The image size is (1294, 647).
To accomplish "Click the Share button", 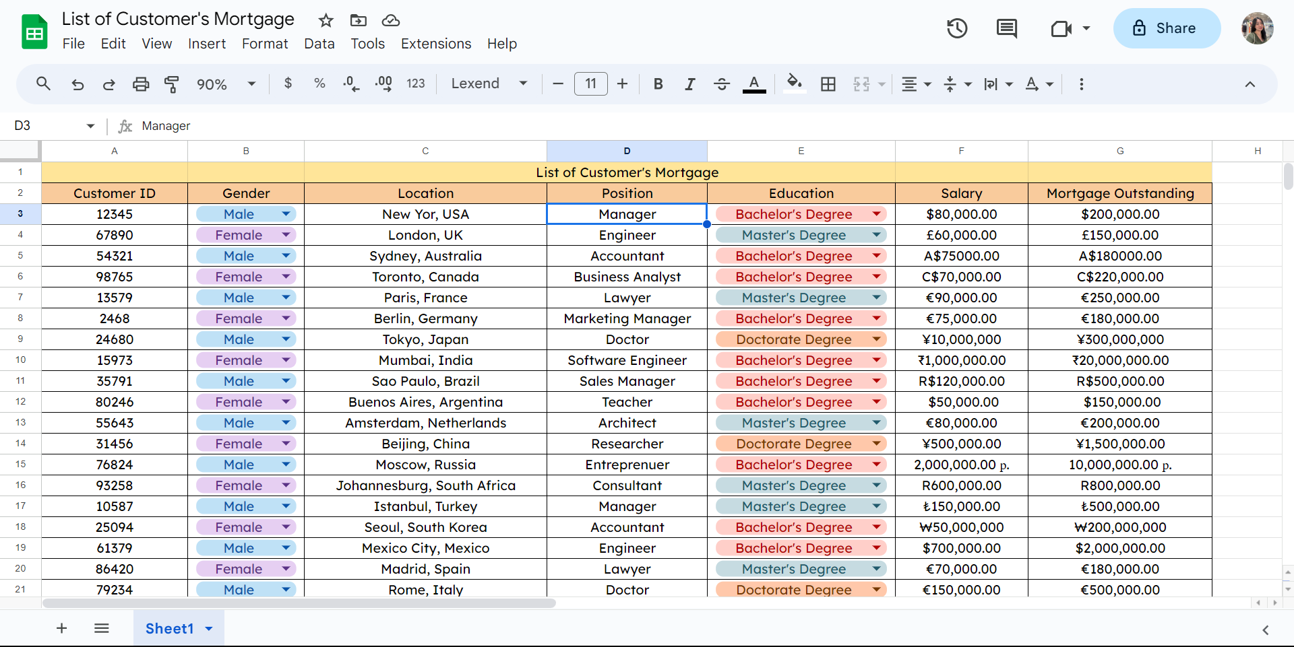I will pos(1166,28).
